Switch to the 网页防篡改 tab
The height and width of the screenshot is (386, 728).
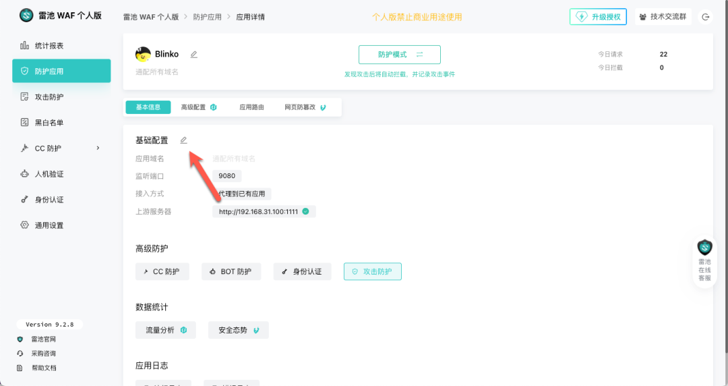tap(305, 107)
